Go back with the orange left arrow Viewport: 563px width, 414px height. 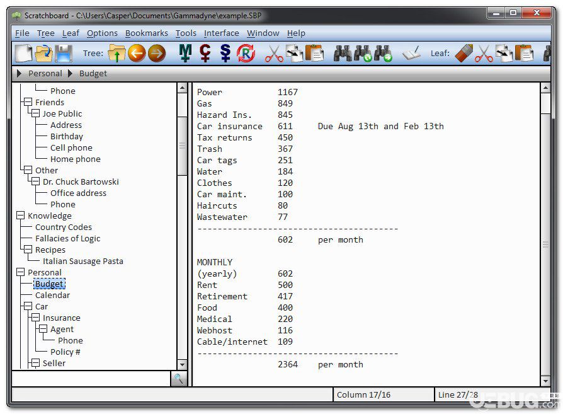coord(137,53)
